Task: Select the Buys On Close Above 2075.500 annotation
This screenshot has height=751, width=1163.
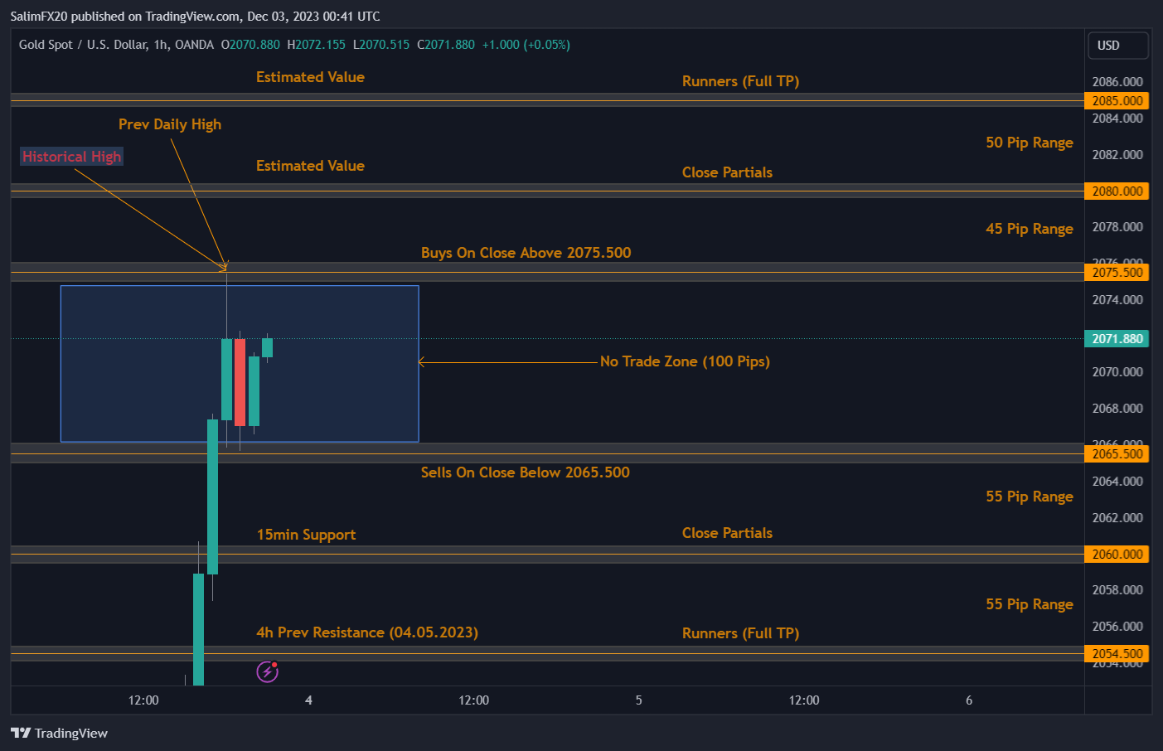Action: click(x=526, y=253)
